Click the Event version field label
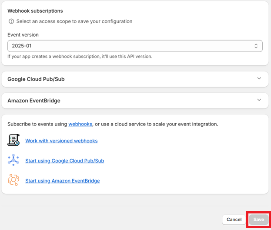 point(23,35)
